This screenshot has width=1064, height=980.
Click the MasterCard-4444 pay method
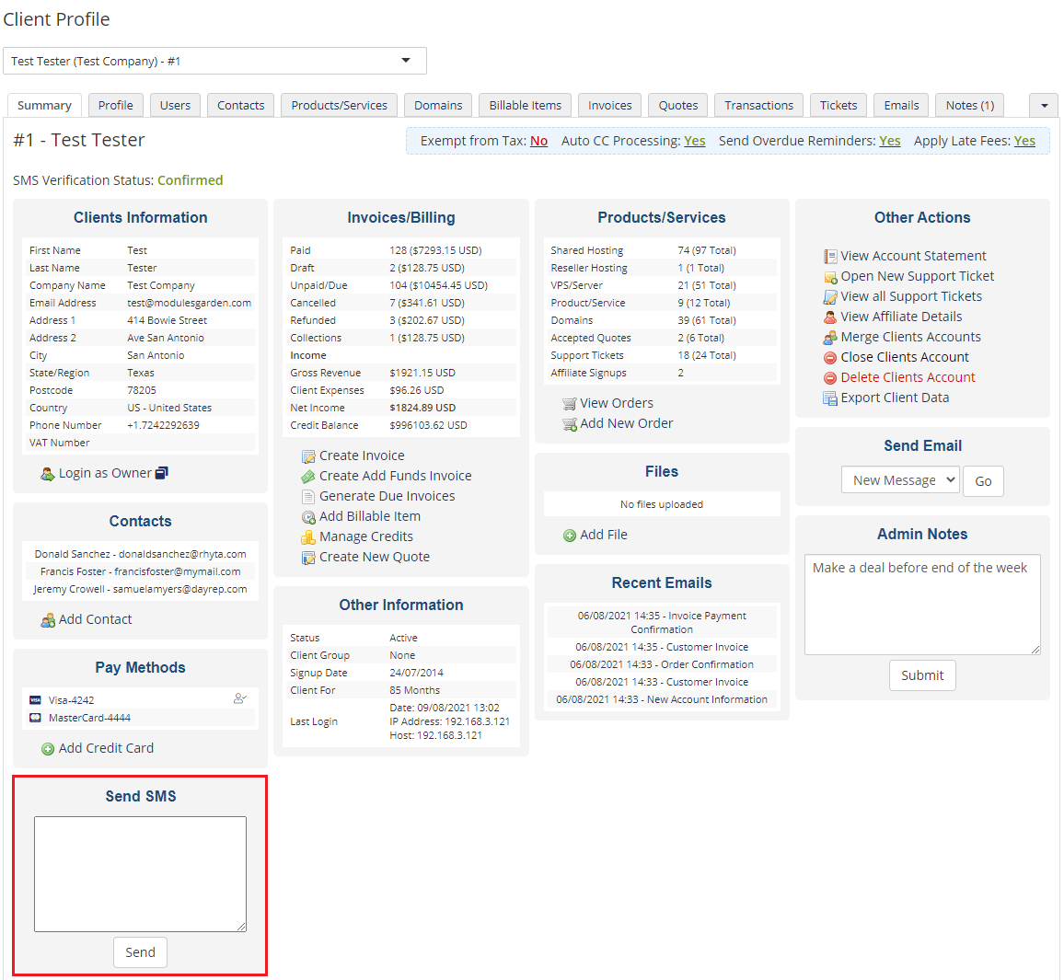click(89, 718)
